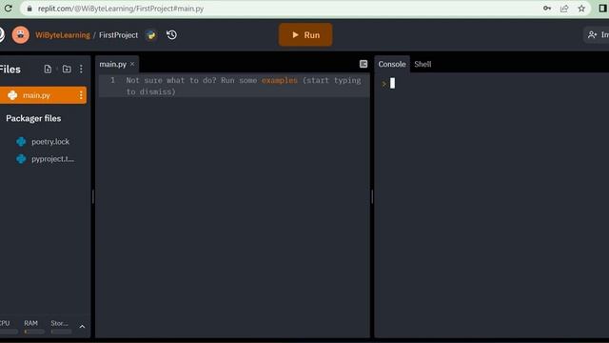Click the RAM usage meter
This screenshot has height=343, width=609.
(x=33, y=327)
